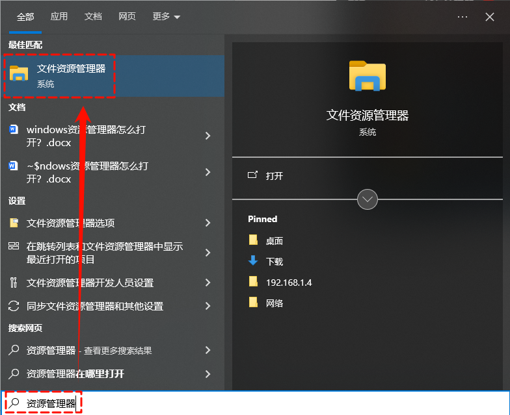Click 文件资源管理器 title in preview pane

(x=367, y=116)
